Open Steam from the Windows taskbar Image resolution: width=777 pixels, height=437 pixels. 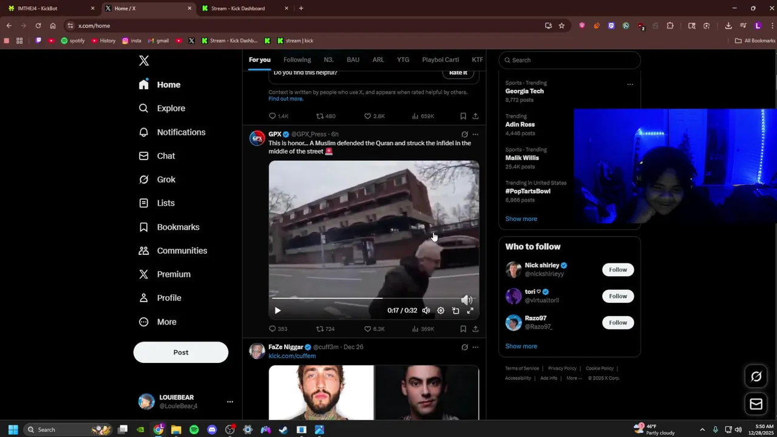click(283, 430)
